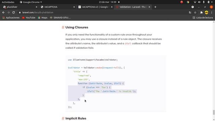Click the site lock icon in address bar
215x121 pixels.
[x=20, y=12]
